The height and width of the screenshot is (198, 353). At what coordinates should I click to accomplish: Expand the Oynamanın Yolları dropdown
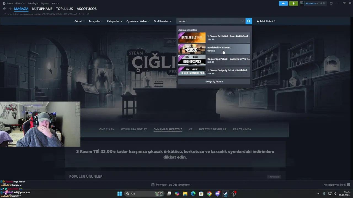[x=138, y=21]
